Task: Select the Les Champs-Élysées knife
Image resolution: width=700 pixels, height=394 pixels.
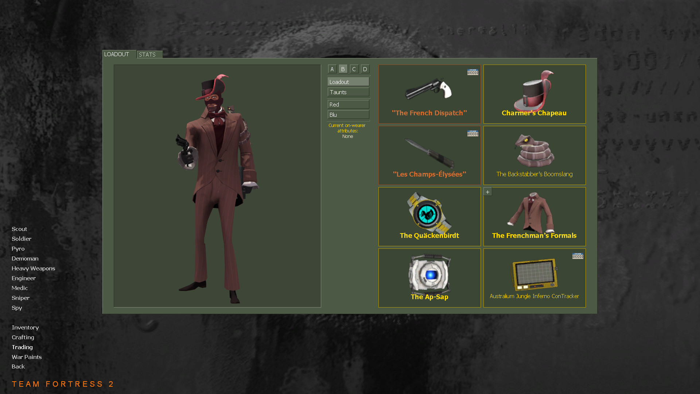Action: coord(429,153)
